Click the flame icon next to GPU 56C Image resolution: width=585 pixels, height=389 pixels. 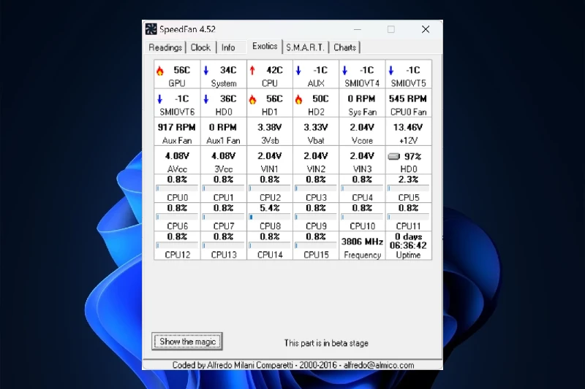point(160,70)
